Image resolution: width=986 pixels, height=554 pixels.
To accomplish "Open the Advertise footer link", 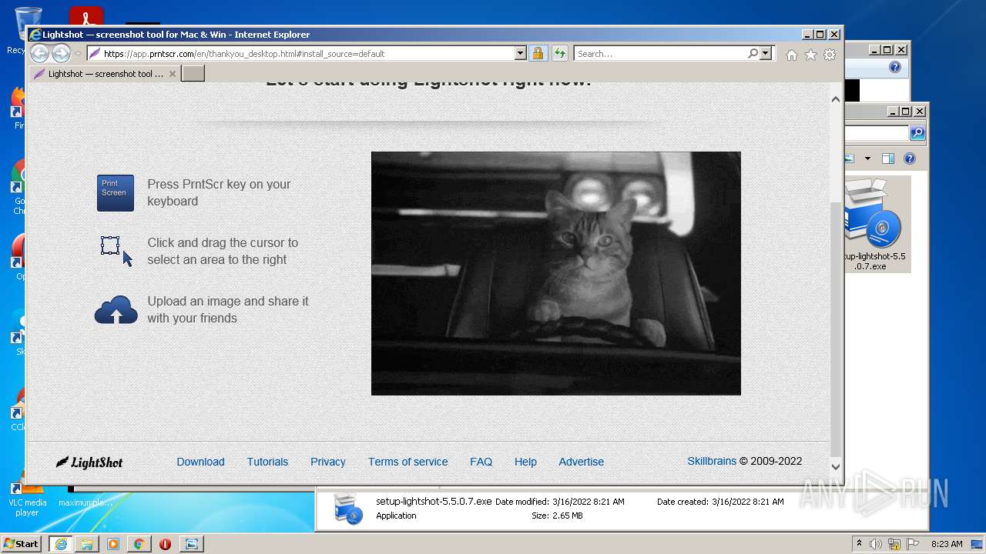I will click(x=582, y=462).
